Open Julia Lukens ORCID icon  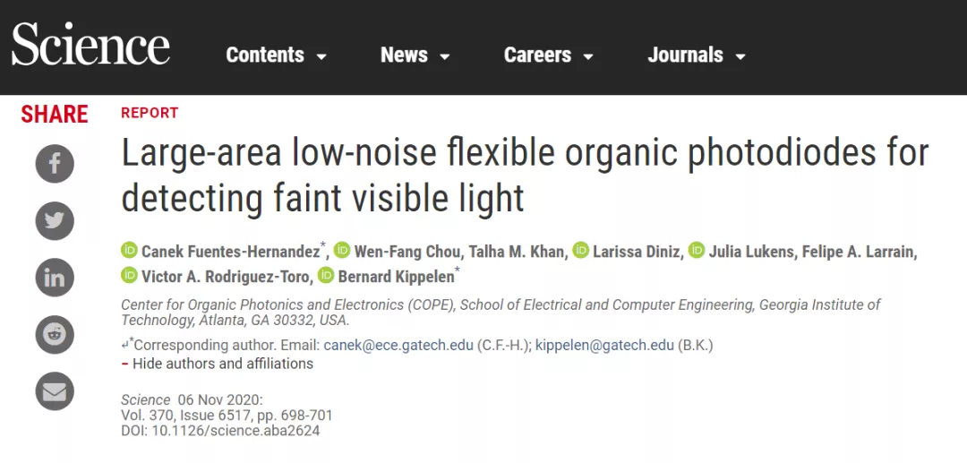697,250
